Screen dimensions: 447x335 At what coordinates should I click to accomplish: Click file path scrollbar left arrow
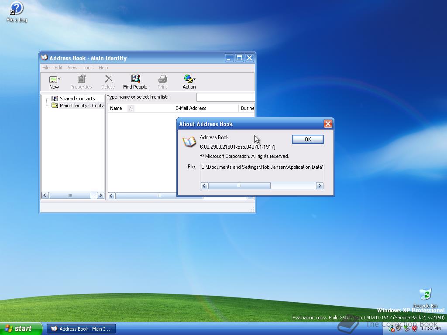click(x=204, y=186)
